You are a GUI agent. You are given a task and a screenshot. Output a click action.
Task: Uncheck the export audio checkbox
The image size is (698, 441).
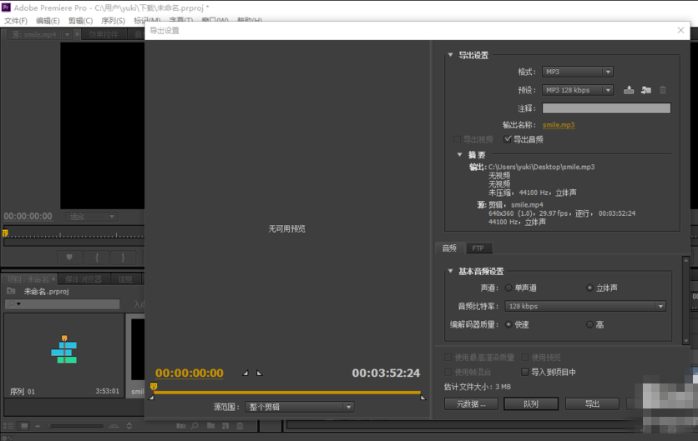[x=508, y=139]
